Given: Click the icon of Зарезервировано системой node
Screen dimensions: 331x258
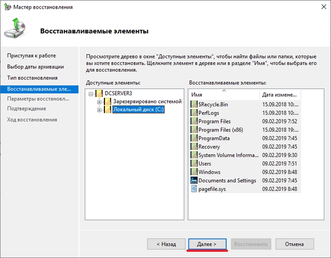Looking at the screenshot, I should 107,102.
